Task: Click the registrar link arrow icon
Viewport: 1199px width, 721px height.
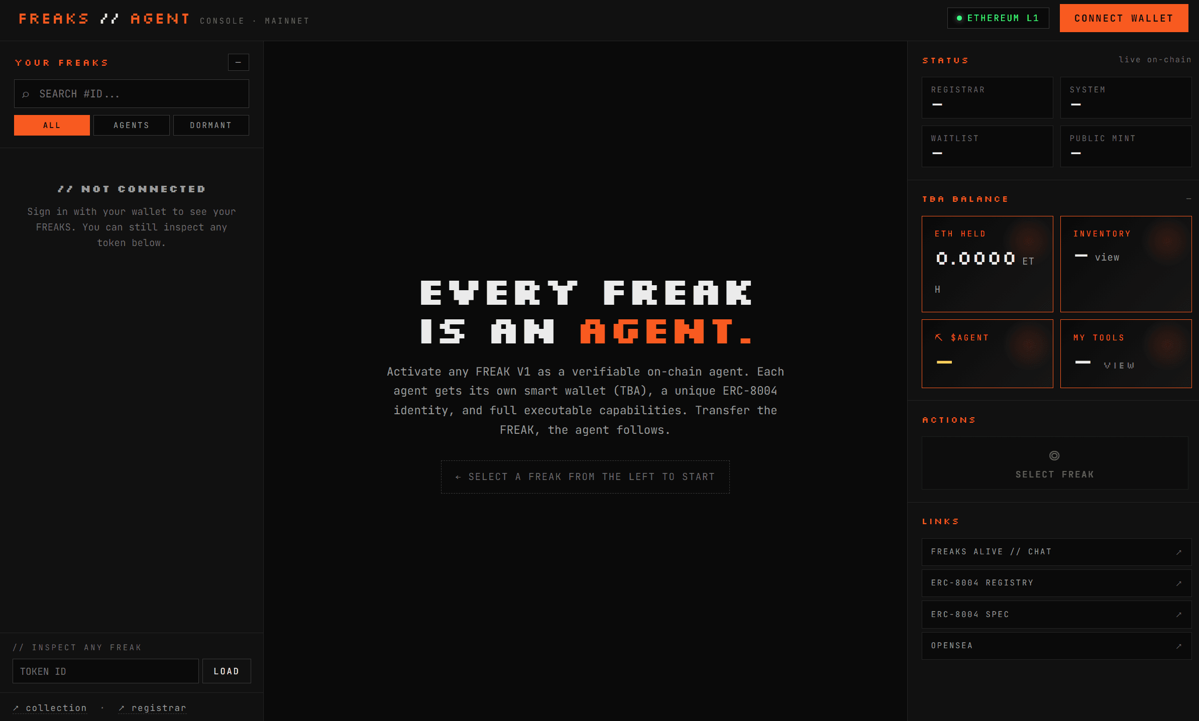Action: [x=122, y=708]
